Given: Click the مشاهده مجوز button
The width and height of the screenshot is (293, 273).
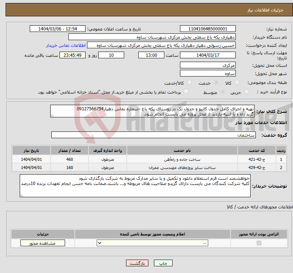Looking at the screenshot, I should [x=43, y=243].
